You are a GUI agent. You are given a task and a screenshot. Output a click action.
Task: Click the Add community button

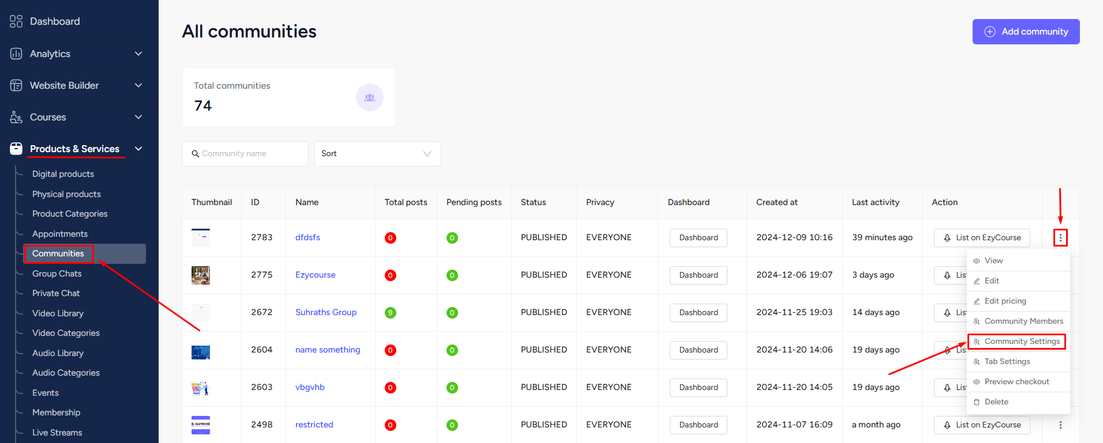click(1026, 32)
